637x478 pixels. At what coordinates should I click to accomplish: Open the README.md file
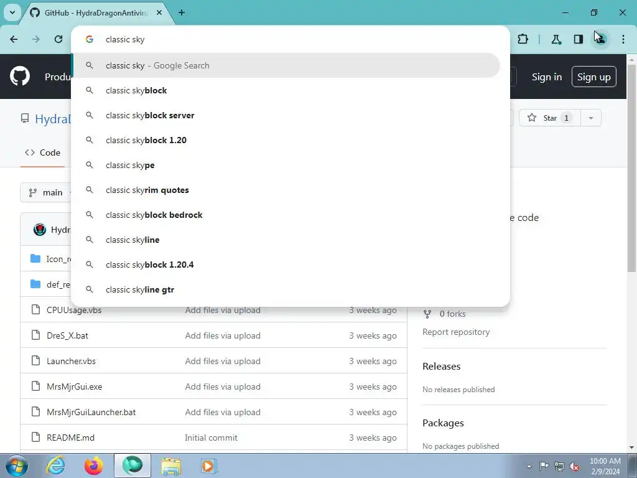tap(71, 438)
